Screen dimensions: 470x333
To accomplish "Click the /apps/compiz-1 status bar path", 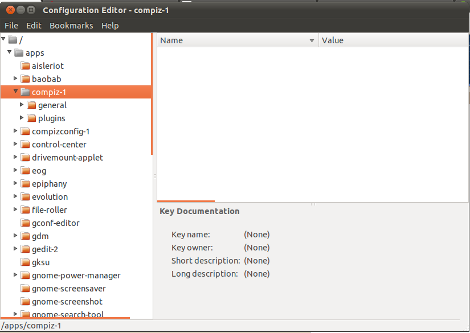I will point(31,326).
